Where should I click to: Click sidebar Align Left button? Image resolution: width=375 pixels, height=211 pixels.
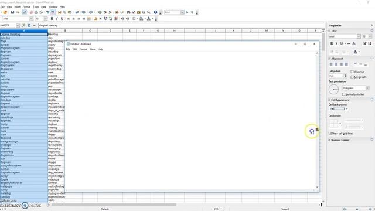(331, 64)
